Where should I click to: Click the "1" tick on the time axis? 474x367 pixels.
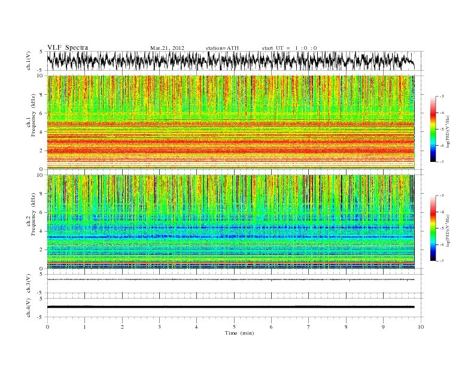(84, 327)
